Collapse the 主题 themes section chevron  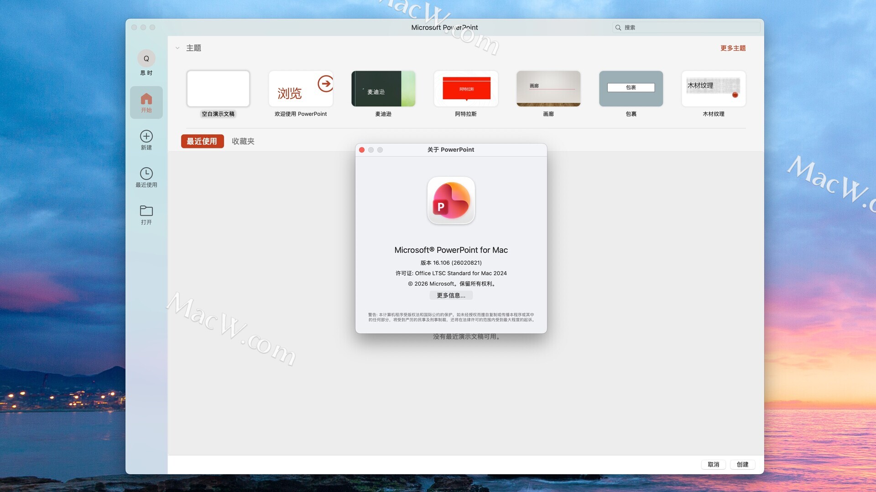pos(177,48)
